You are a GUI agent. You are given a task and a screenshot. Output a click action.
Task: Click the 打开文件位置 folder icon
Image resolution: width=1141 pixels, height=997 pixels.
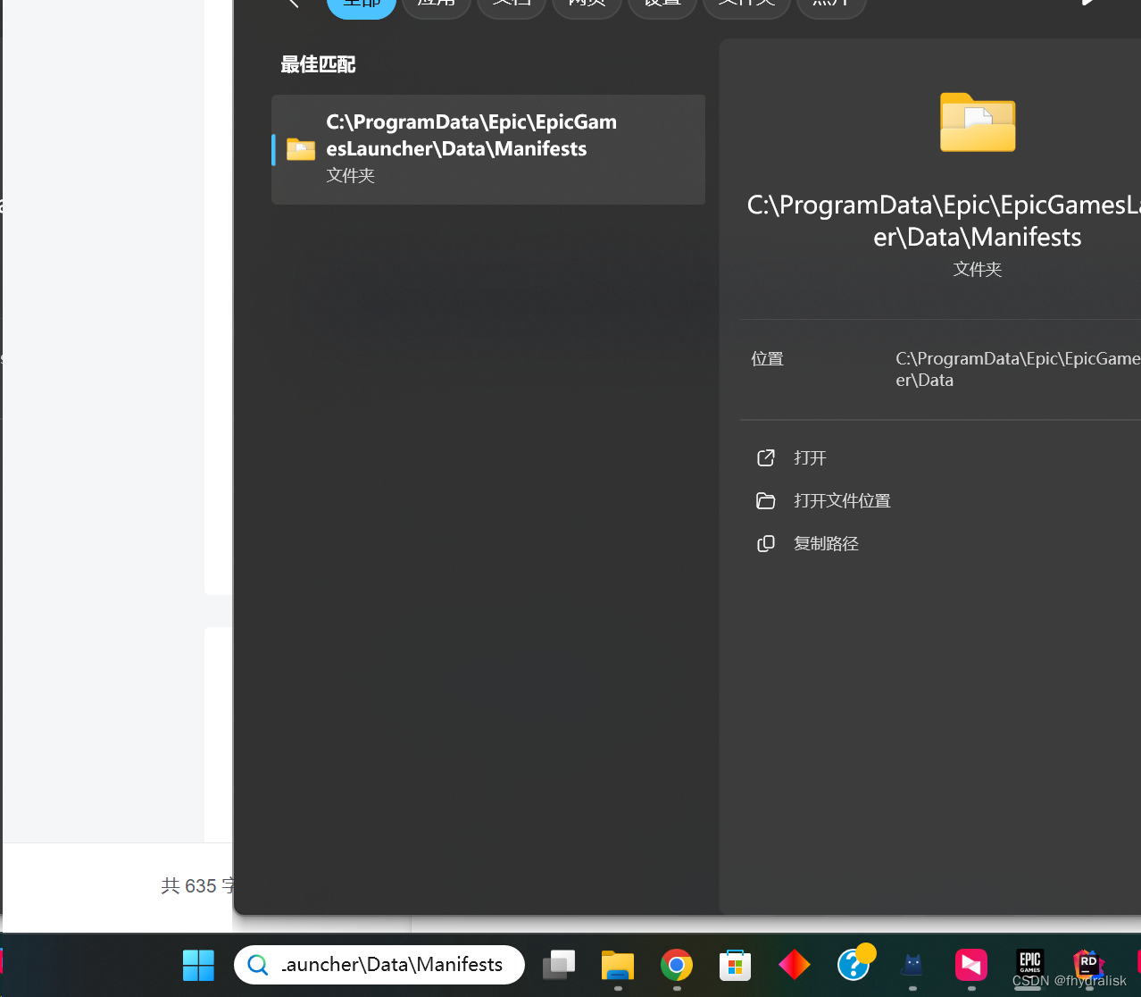(766, 501)
